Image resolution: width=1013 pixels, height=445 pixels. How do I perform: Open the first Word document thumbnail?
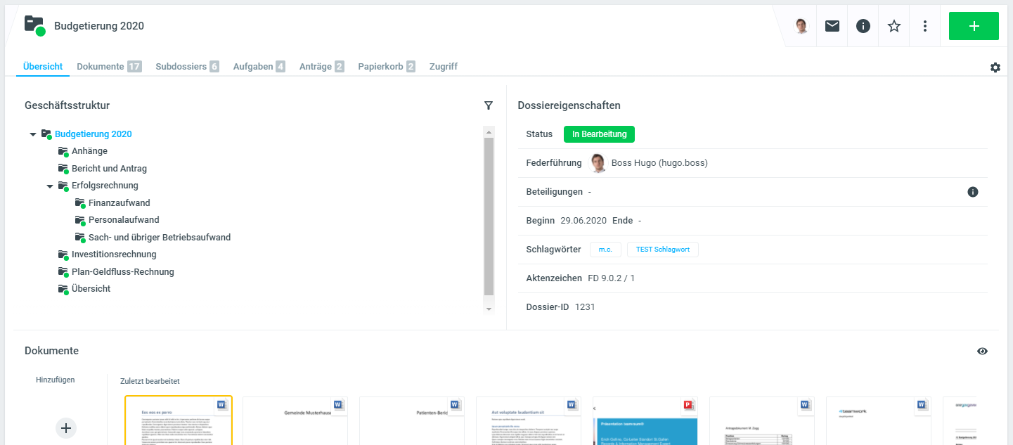(179, 420)
